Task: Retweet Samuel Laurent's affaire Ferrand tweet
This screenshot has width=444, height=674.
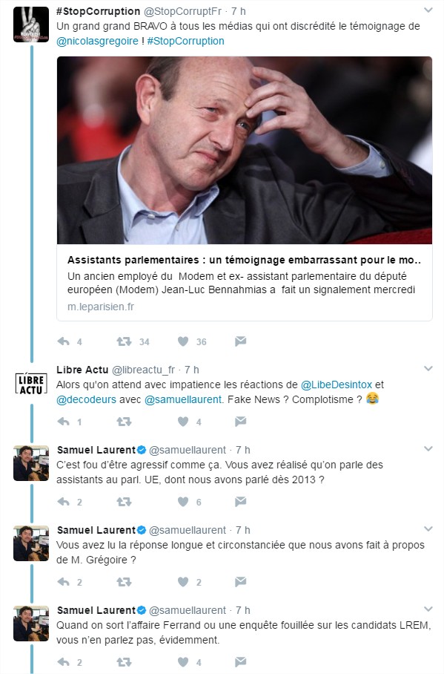Action: click(x=124, y=662)
